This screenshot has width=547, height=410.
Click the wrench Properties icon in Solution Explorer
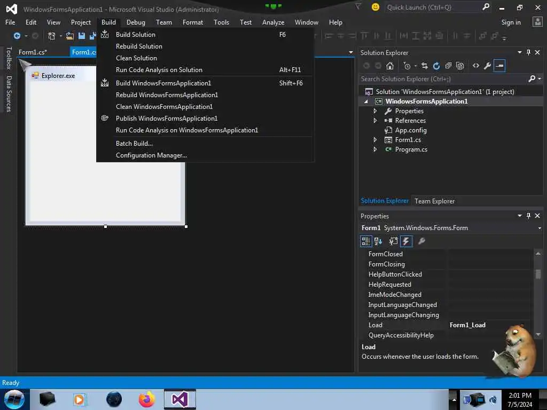click(487, 66)
